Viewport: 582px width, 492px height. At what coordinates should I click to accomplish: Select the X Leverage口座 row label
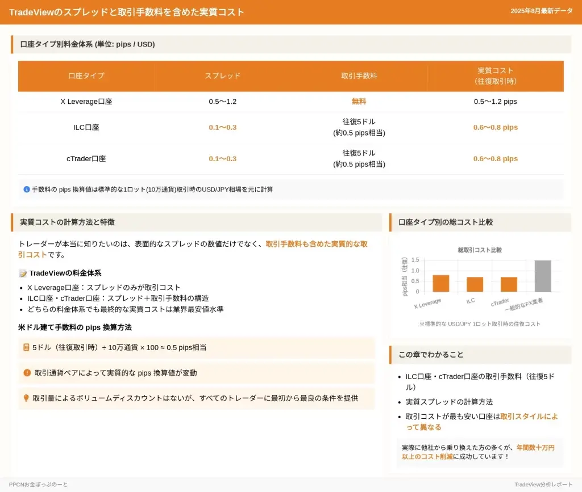pyautogui.click(x=86, y=102)
